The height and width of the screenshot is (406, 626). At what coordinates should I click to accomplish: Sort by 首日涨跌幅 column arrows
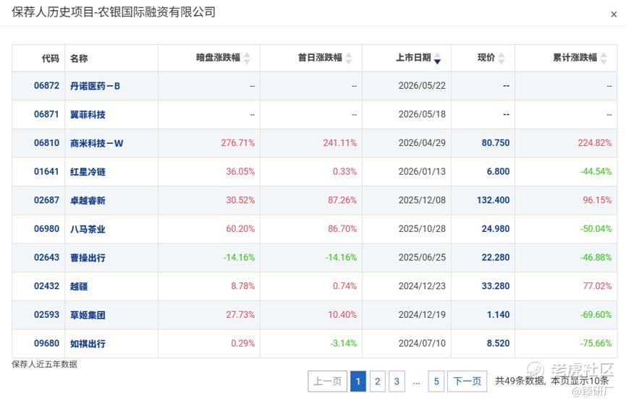349,59
